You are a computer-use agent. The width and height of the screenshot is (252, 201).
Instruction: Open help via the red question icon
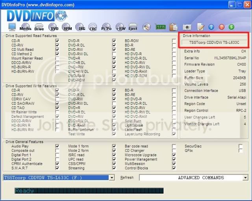point(222,27)
